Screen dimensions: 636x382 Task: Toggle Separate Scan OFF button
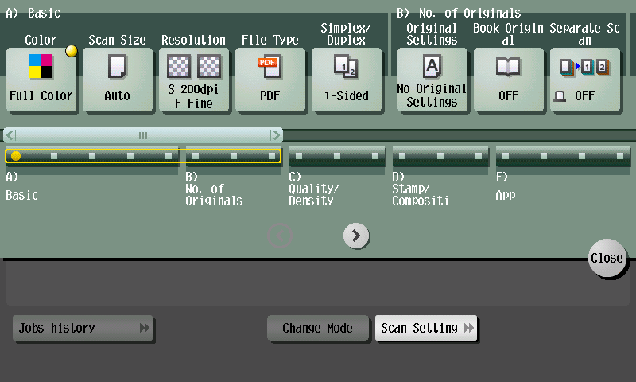(x=584, y=80)
